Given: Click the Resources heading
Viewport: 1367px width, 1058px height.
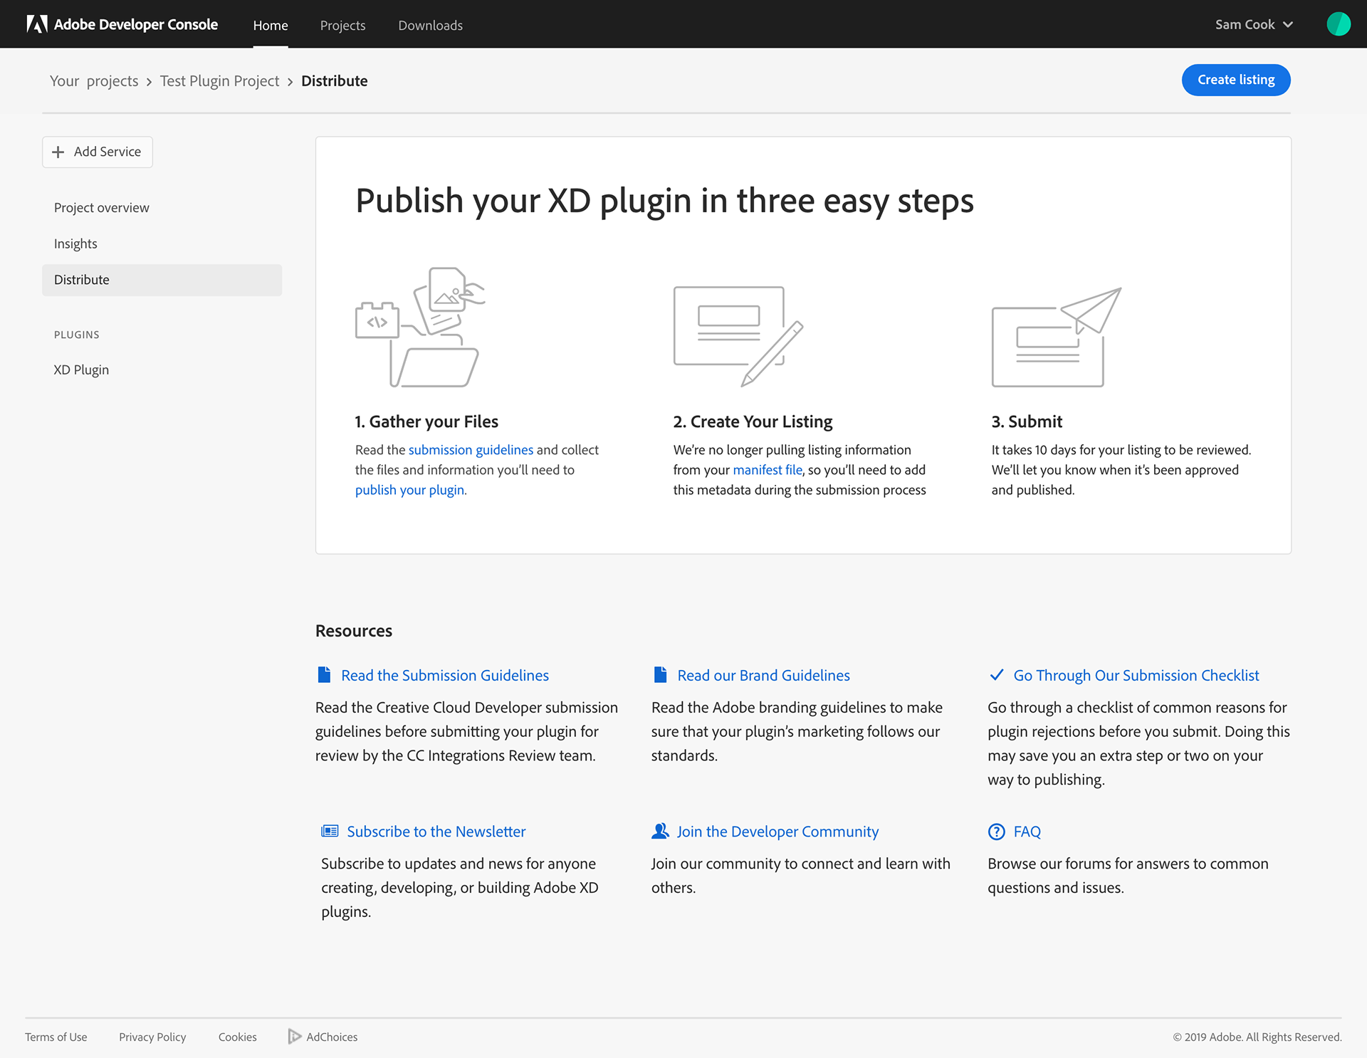Looking at the screenshot, I should 354,631.
